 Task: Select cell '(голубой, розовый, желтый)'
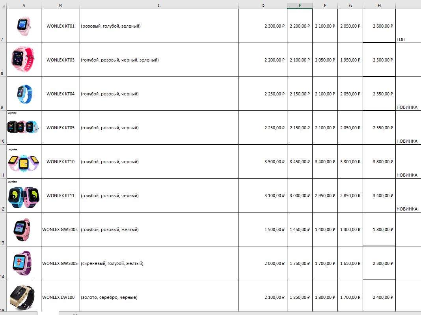[x=159, y=229]
